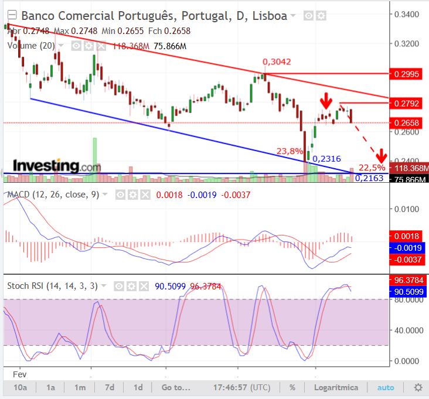Expand the MACD indicator dropdown arrow

point(105,195)
